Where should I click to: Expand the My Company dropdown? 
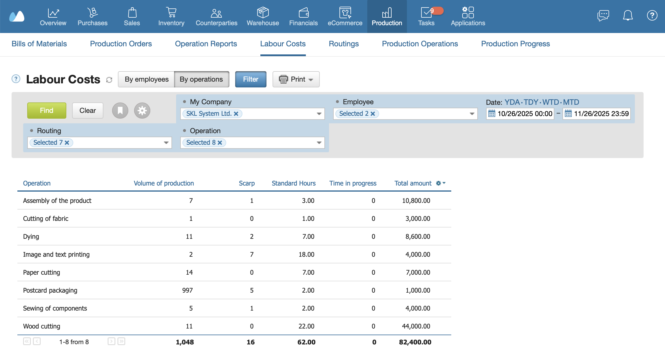(x=319, y=114)
